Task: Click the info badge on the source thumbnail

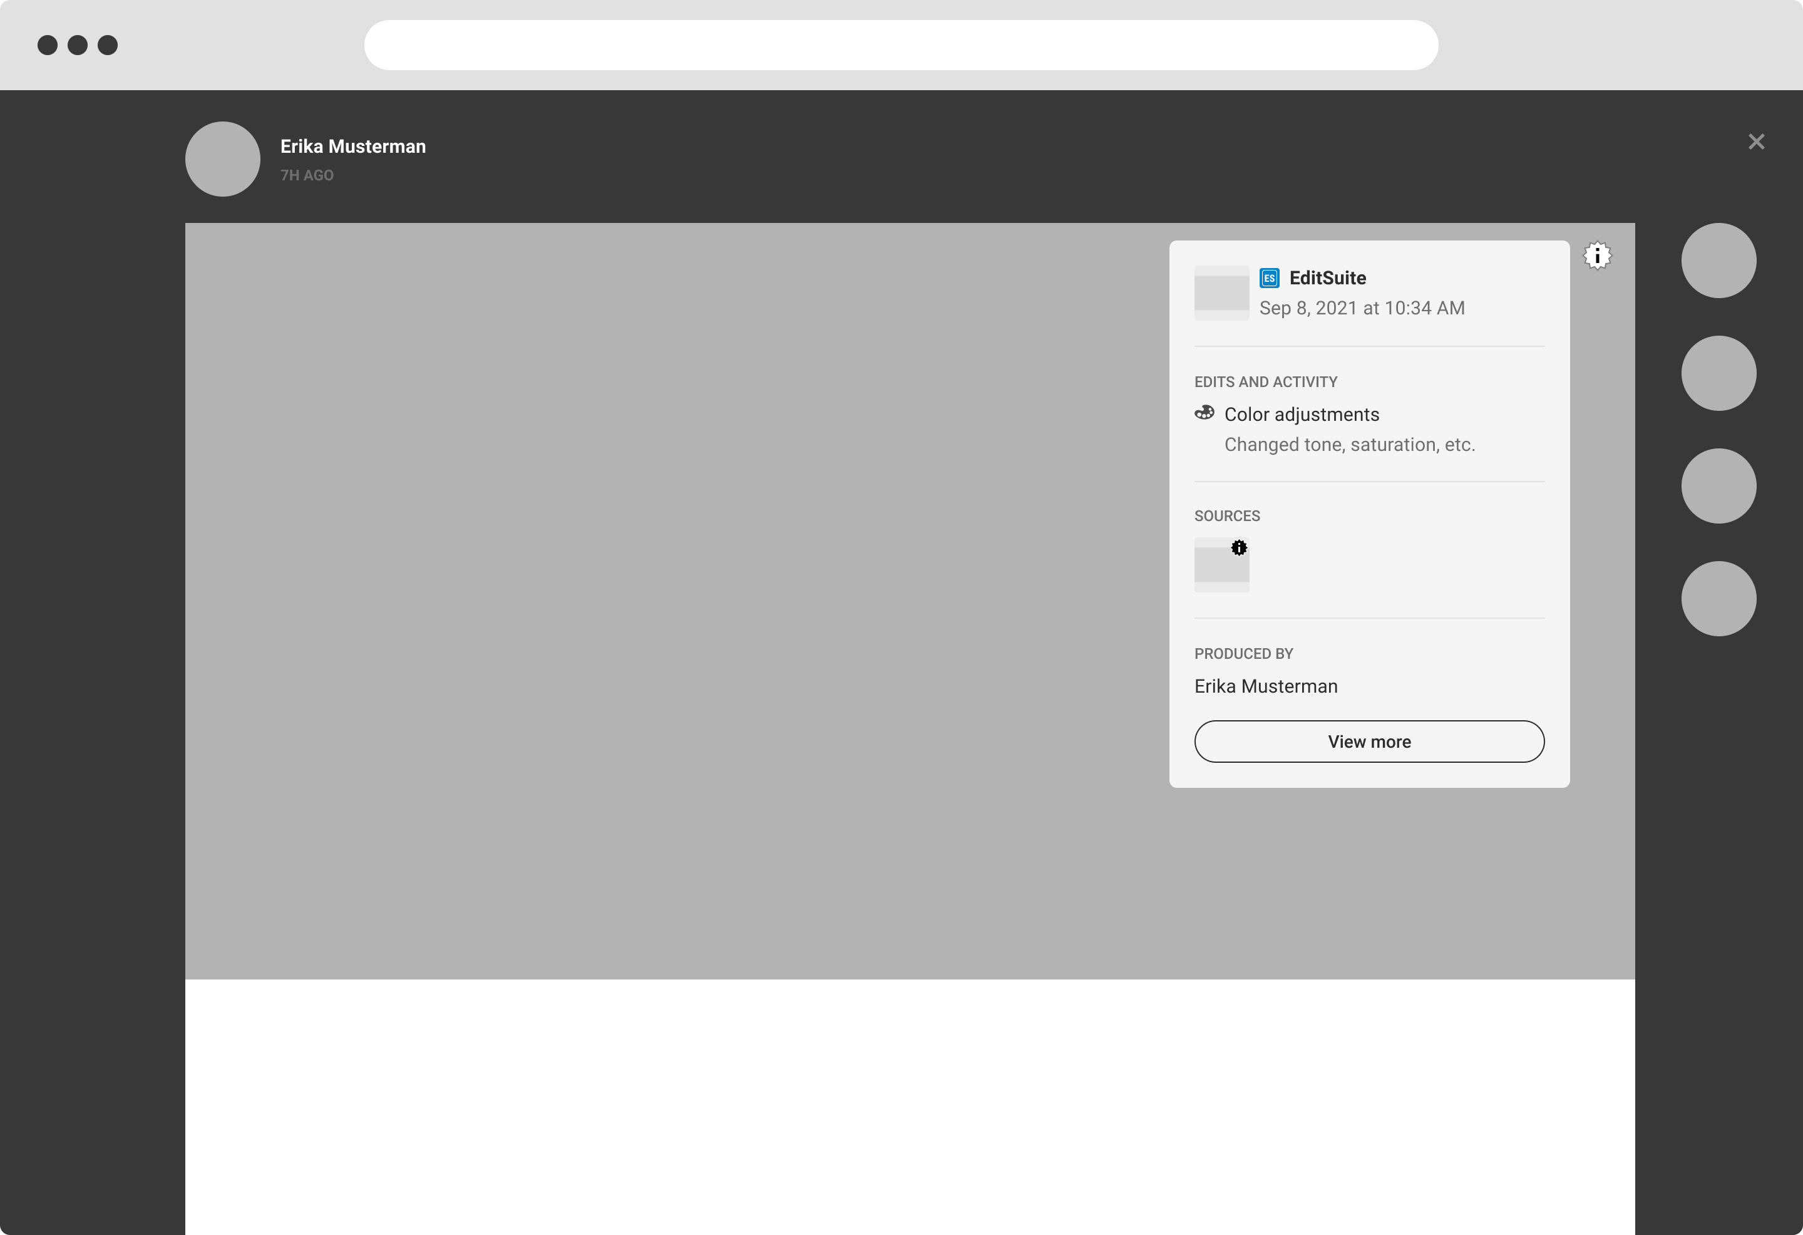Action: [x=1239, y=548]
